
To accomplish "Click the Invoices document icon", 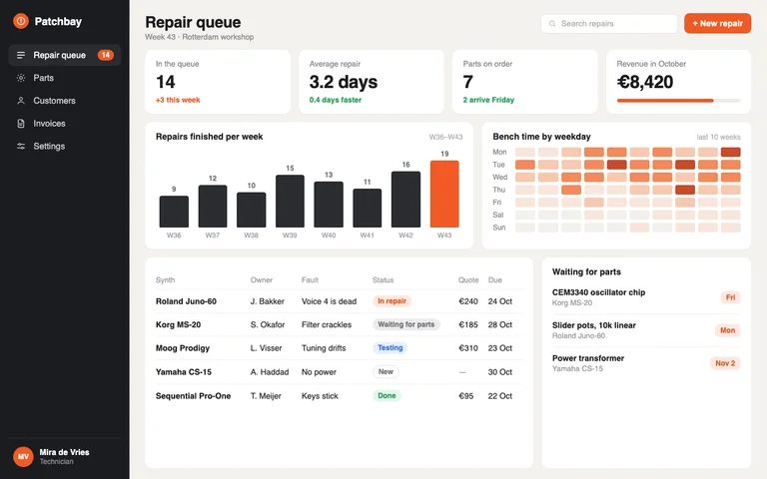I will pyautogui.click(x=21, y=123).
